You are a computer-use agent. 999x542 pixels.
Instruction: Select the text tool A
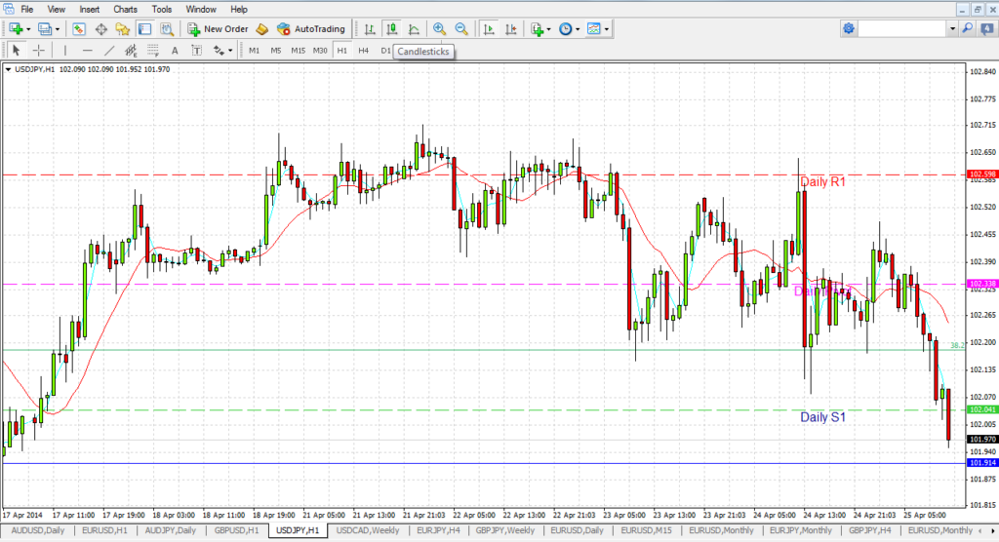pyautogui.click(x=175, y=51)
